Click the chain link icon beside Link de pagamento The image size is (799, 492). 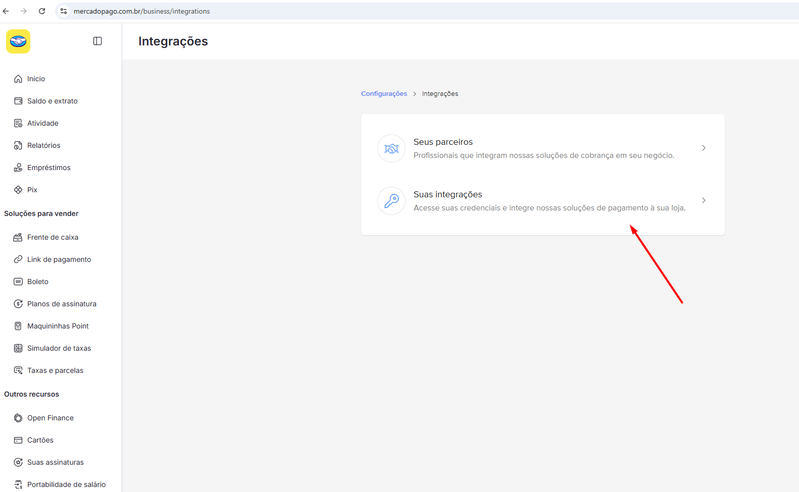click(18, 259)
